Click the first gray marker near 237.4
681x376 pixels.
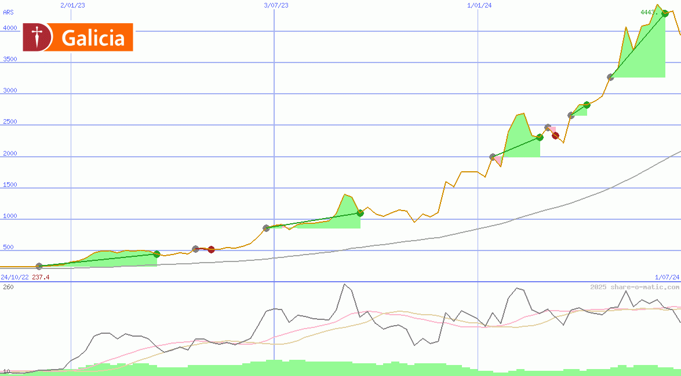coord(39,266)
